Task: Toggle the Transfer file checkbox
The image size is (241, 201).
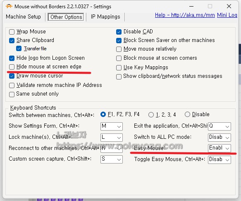Action: [19, 49]
